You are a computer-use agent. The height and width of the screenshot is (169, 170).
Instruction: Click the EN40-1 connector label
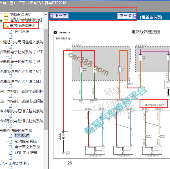pyautogui.click(x=69, y=49)
